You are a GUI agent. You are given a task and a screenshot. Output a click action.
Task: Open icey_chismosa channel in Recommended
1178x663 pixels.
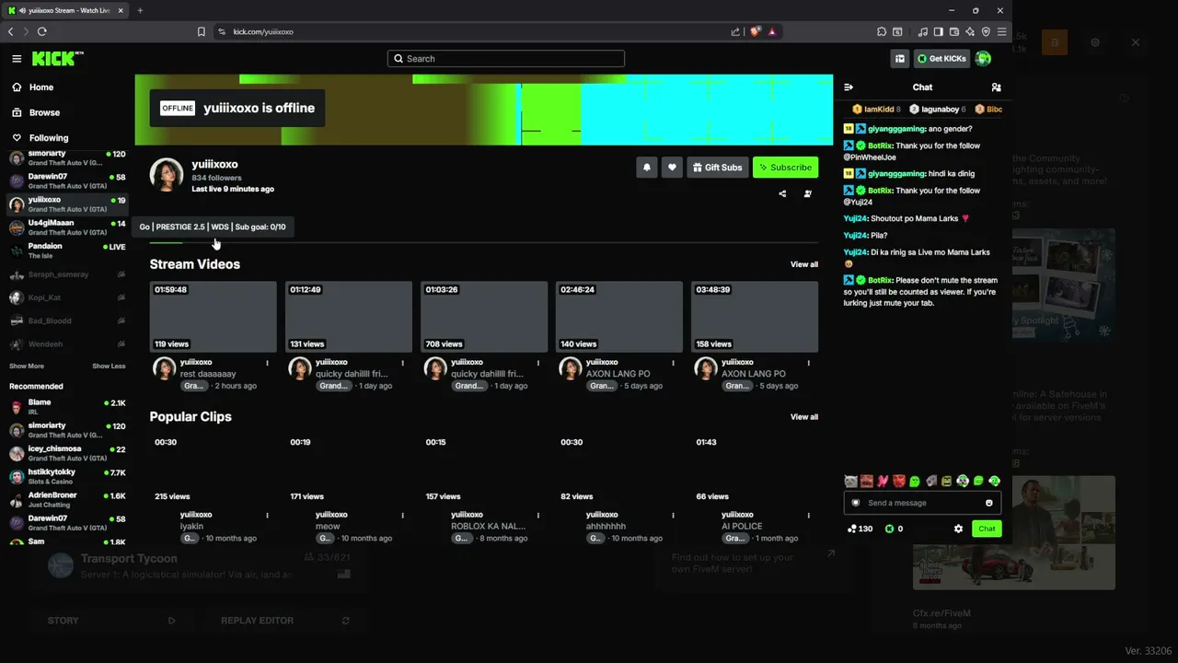point(67,453)
